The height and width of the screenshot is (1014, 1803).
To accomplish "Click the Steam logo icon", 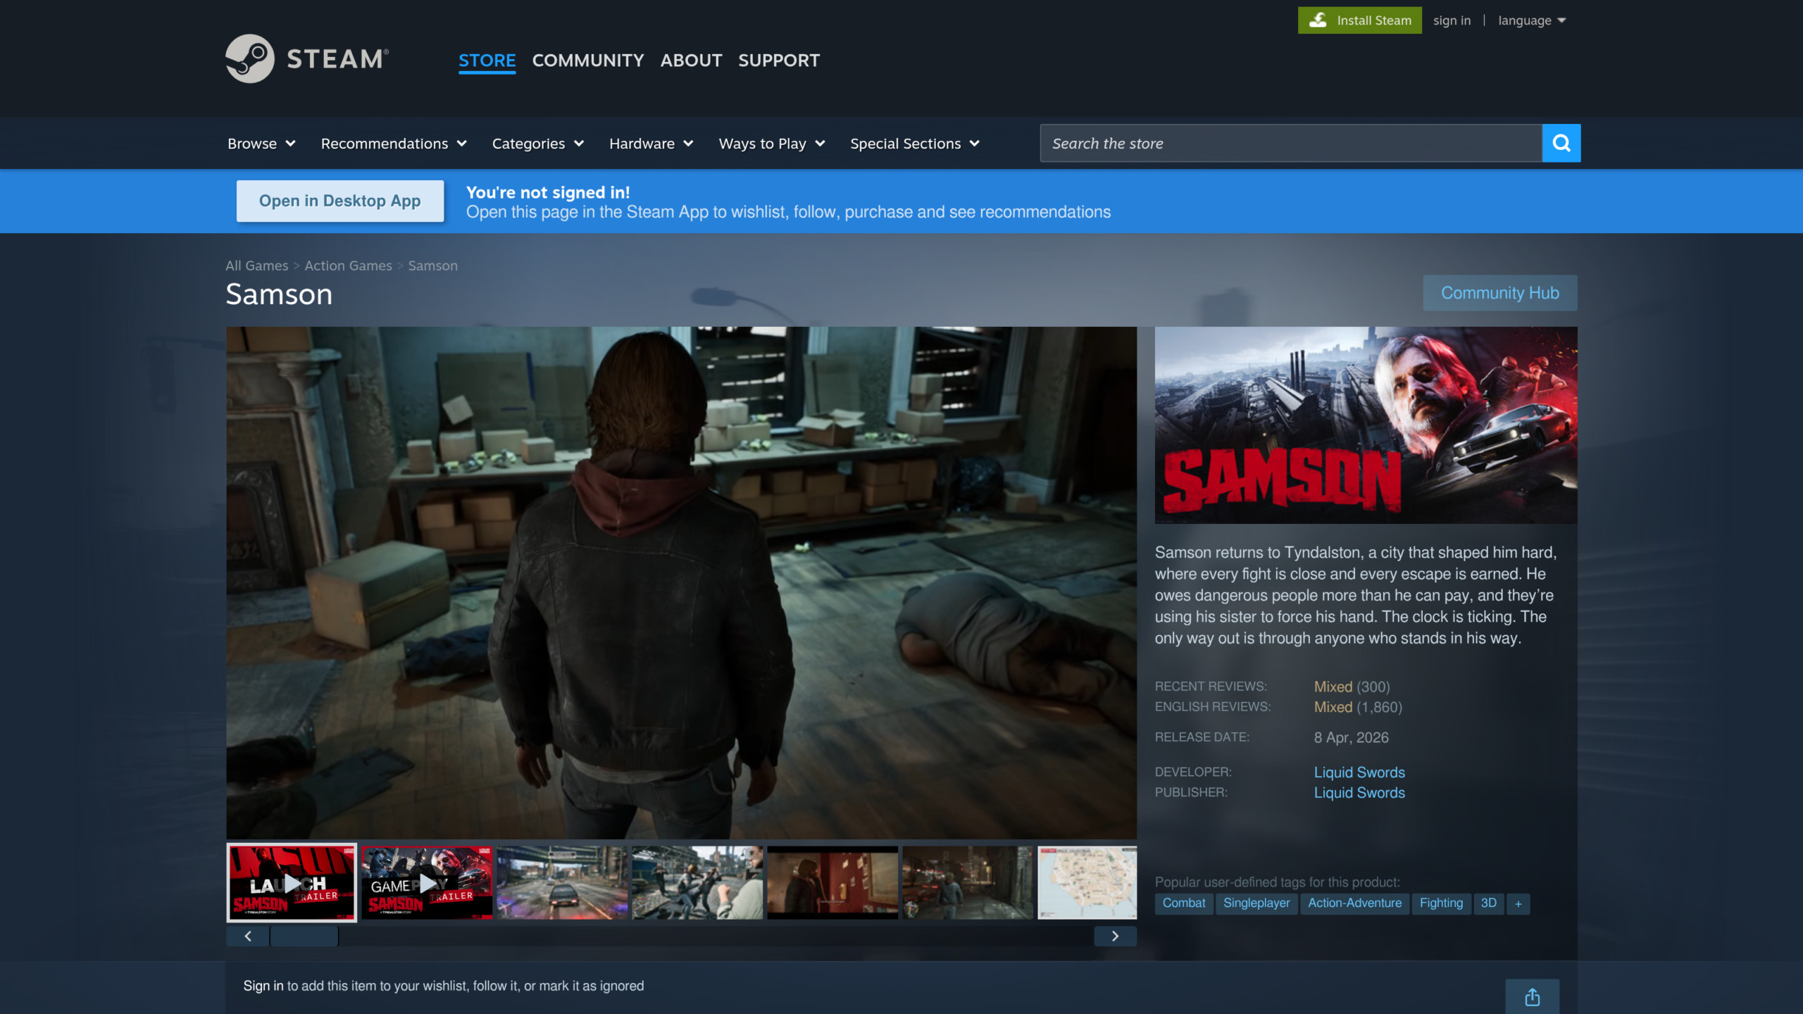I will click(x=250, y=58).
